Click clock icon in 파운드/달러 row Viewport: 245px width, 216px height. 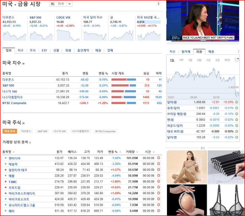pos(237,126)
